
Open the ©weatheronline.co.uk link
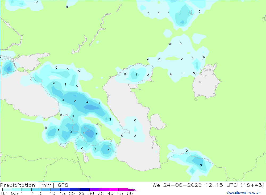[244, 193]
